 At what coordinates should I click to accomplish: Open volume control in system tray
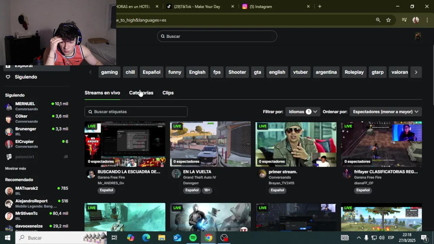pos(381,238)
